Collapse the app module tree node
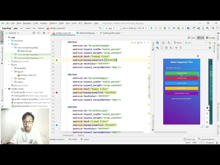Screen dimensions: 220x165 coord(6,37)
